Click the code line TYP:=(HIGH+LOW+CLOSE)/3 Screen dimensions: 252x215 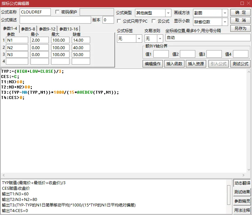pyautogui.click(x=32, y=71)
